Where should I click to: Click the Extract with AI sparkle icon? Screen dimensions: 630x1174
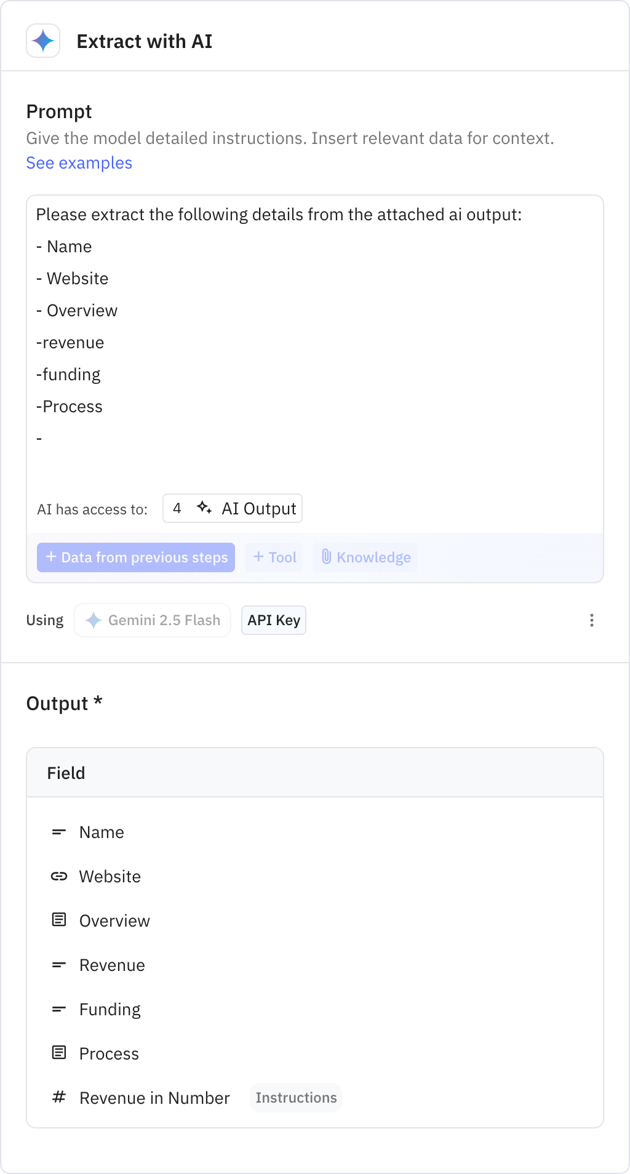coord(43,41)
